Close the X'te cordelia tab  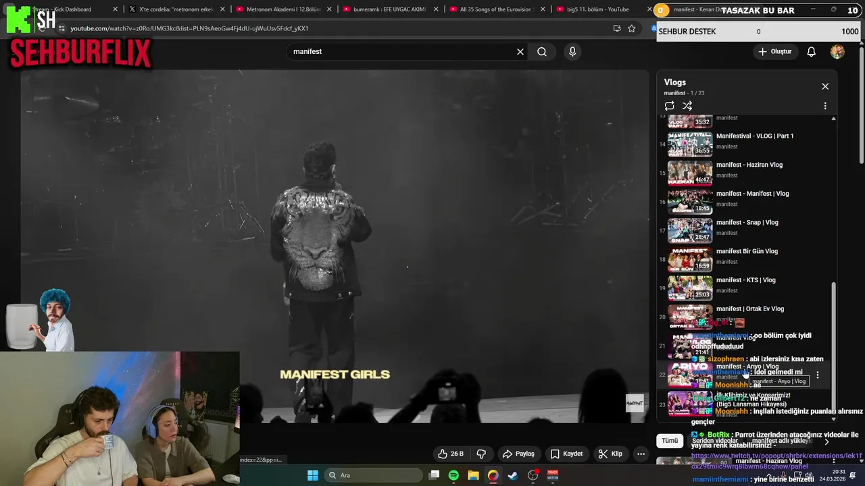pos(221,9)
